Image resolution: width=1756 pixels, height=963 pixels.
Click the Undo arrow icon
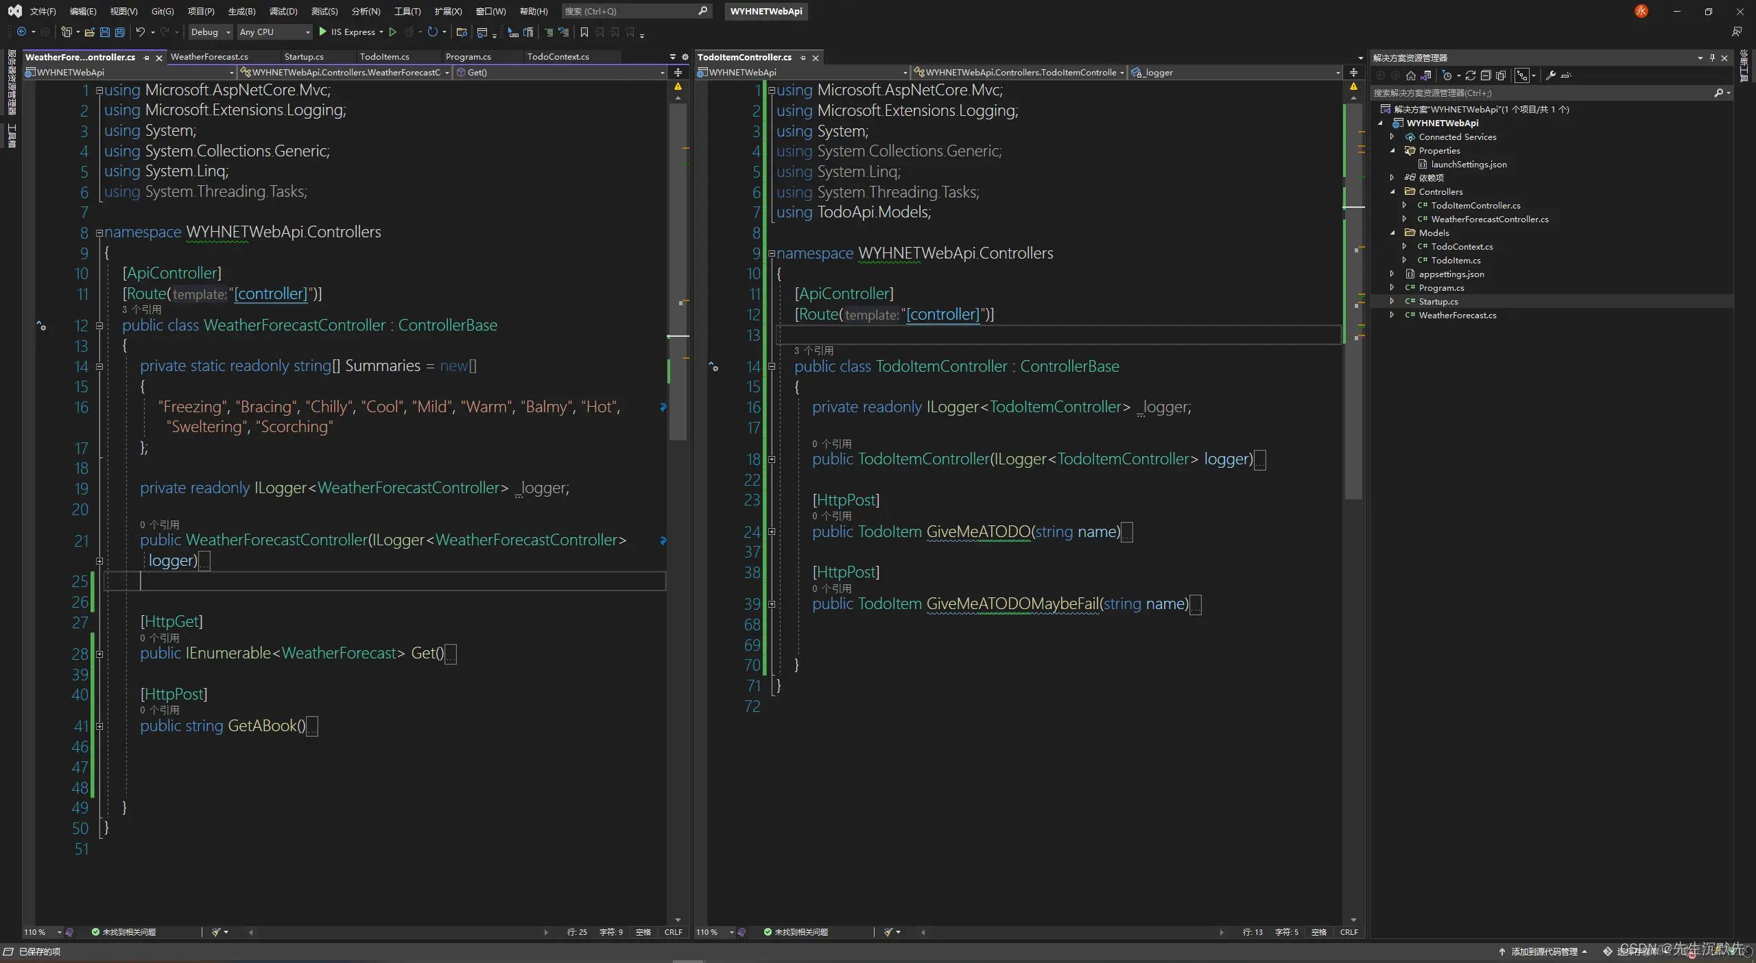(x=140, y=32)
